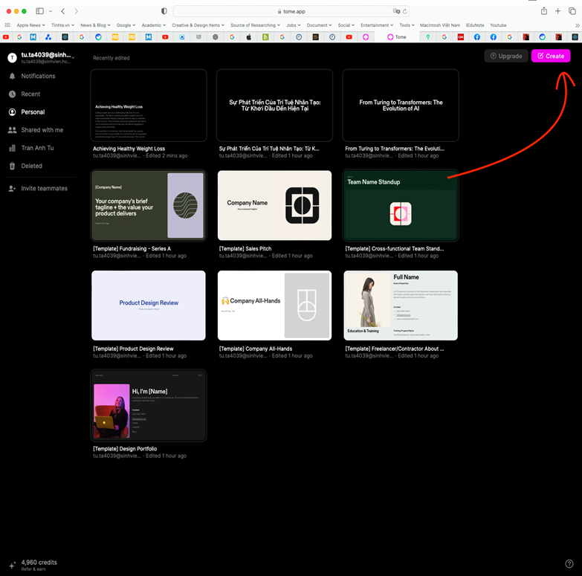Click the Refer & earn link
Screen dimensions: 582x576
tap(33, 569)
